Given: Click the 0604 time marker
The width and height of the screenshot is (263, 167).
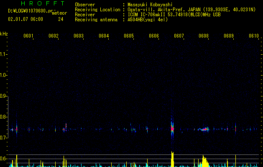Looking at the screenshot, I should 104,36.
